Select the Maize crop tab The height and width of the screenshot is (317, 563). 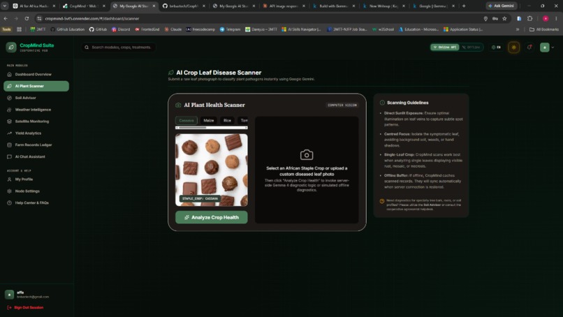point(209,120)
